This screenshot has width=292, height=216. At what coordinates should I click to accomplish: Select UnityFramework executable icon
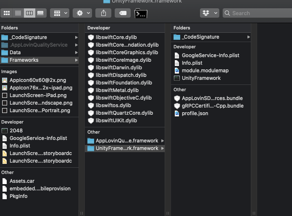(177, 78)
